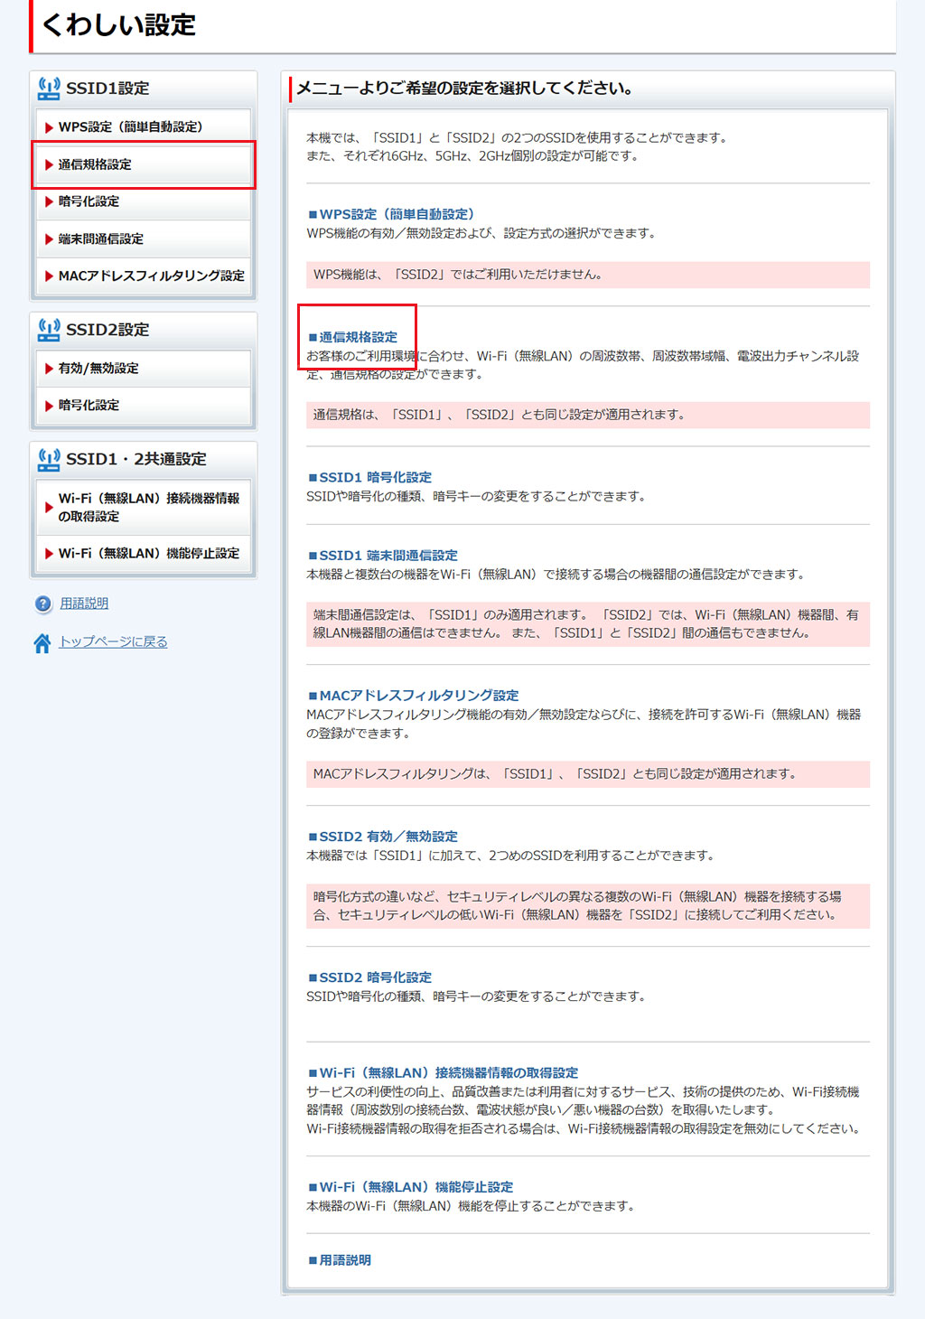Open WPS設定 in SSID1 sidebar menu
The image size is (925, 1319).
[x=130, y=127]
